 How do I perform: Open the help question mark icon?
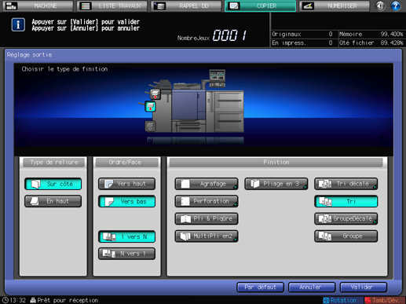pos(396,5)
